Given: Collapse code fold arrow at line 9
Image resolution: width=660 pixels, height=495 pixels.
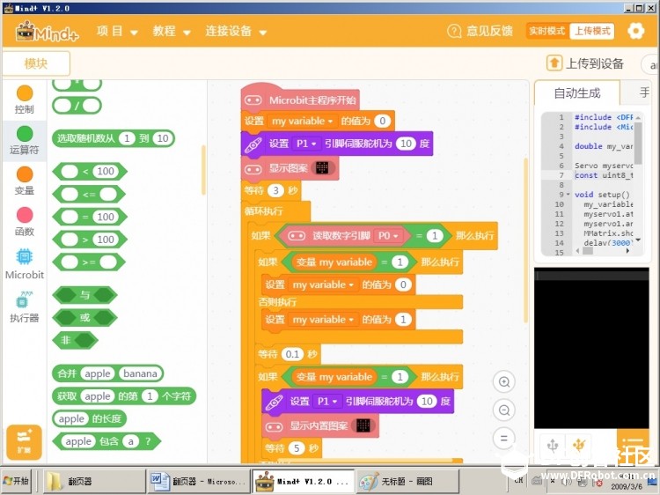Looking at the screenshot, I should [568, 194].
